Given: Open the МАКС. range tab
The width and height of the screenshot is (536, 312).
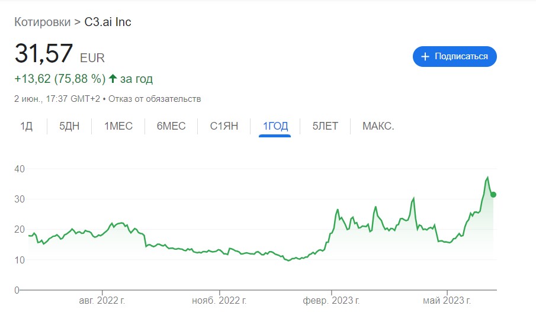Looking at the screenshot, I should pyautogui.click(x=378, y=126).
